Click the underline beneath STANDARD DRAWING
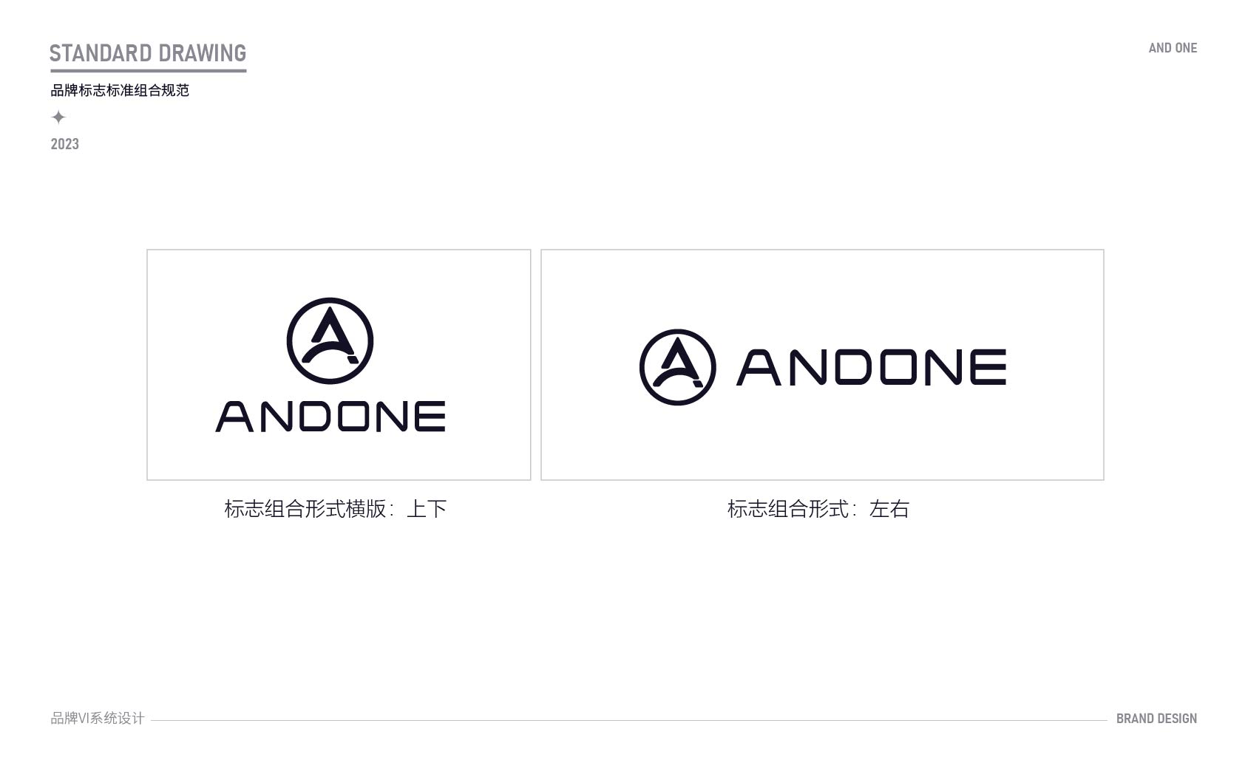This screenshot has height=760, width=1245. click(x=149, y=71)
